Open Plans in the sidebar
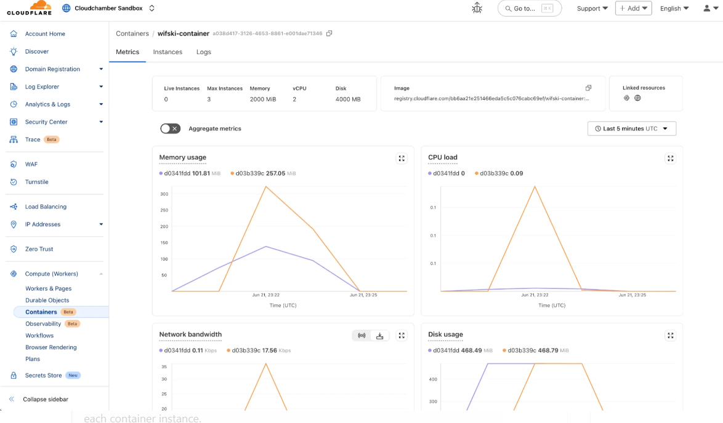The width and height of the screenshot is (723, 423). point(32,359)
